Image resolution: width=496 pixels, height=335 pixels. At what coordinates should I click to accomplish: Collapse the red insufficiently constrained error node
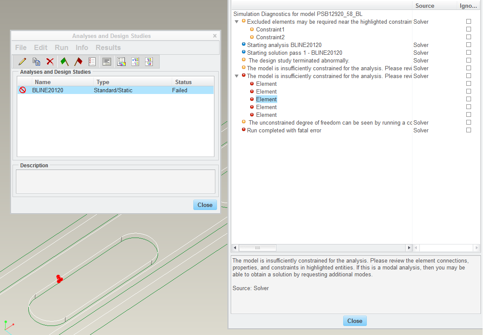tap(237, 76)
